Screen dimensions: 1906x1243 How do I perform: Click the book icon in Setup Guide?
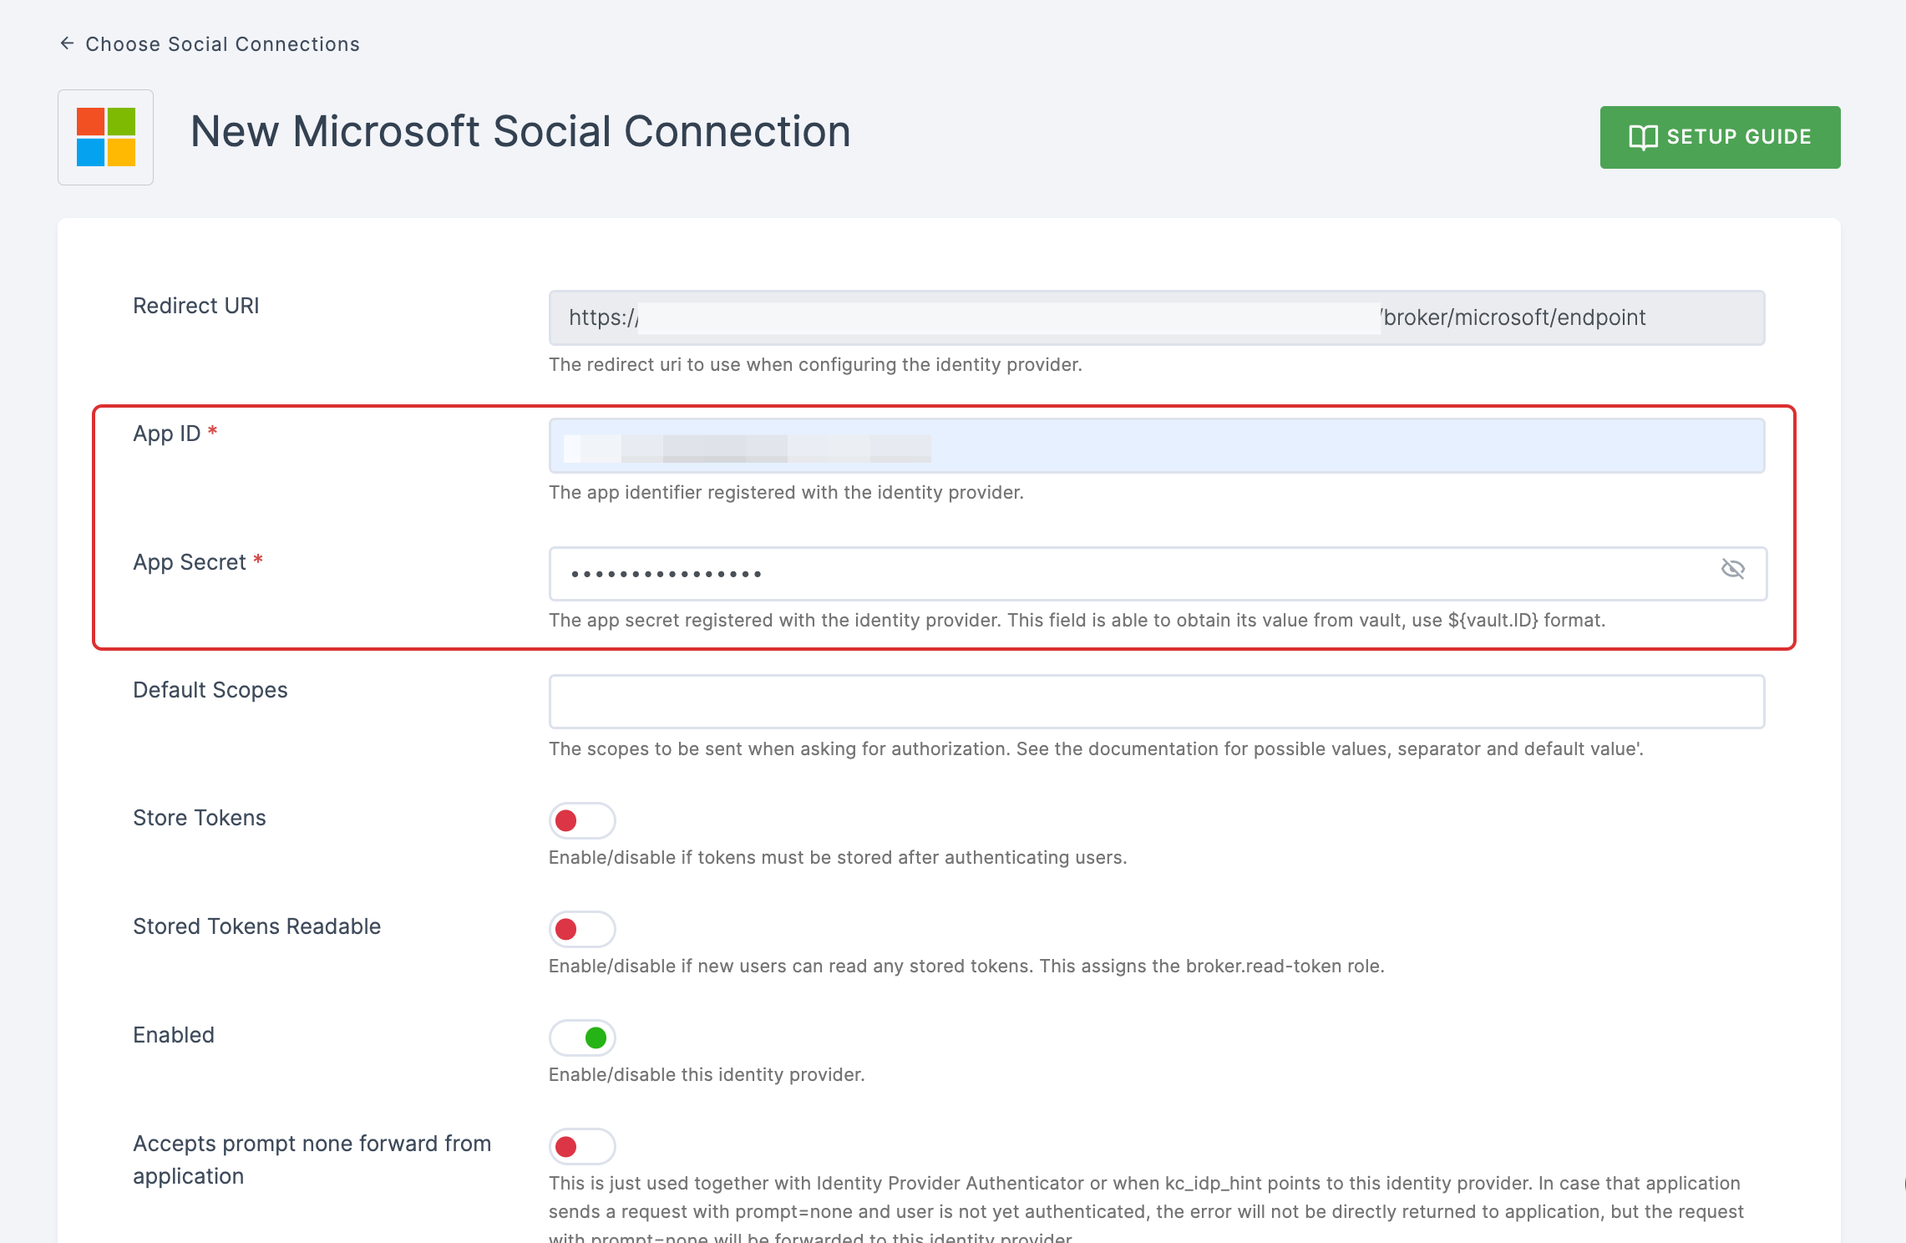(x=1643, y=137)
